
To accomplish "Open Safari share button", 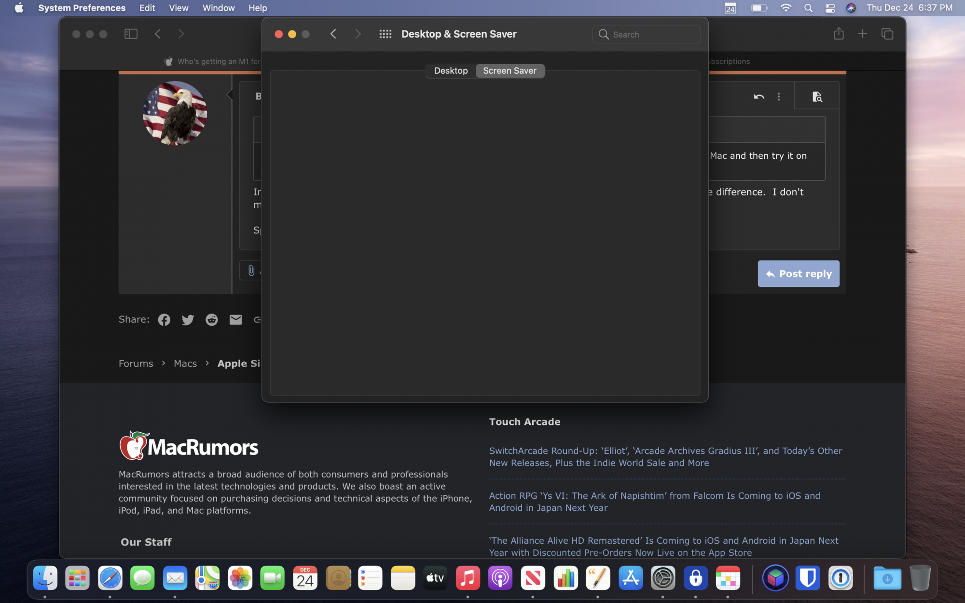I will (839, 33).
